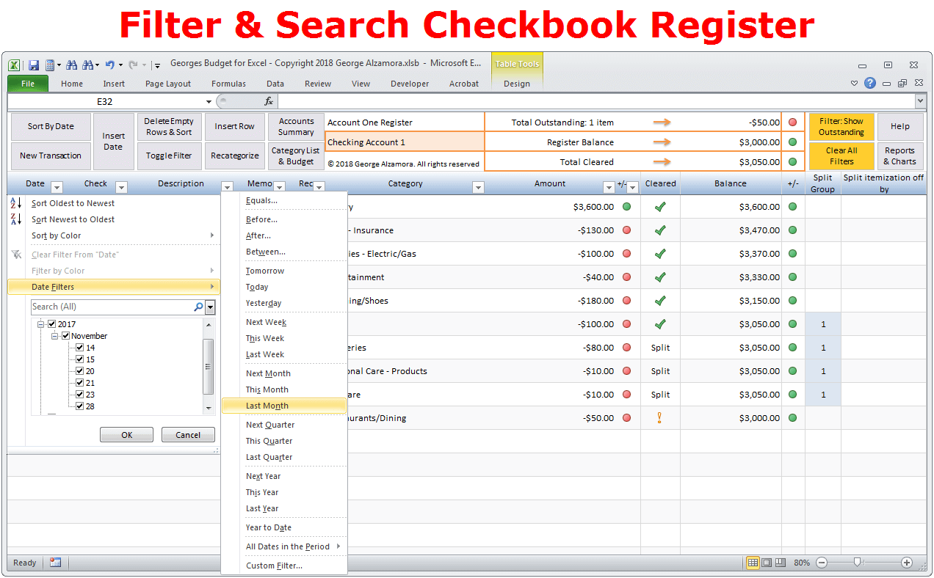Click the zoom in plus icon
The width and height of the screenshot is (934, 578).
tap(907, 563)
